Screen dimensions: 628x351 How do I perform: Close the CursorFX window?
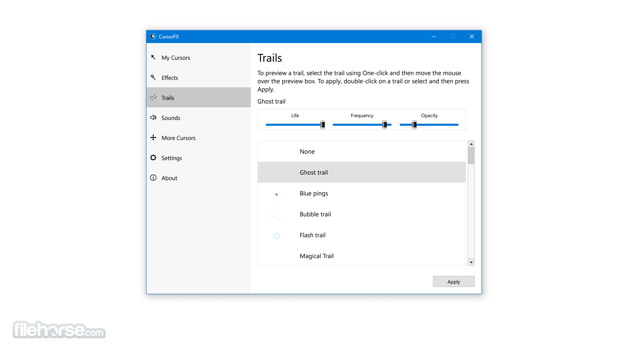(x=472, y=36)
